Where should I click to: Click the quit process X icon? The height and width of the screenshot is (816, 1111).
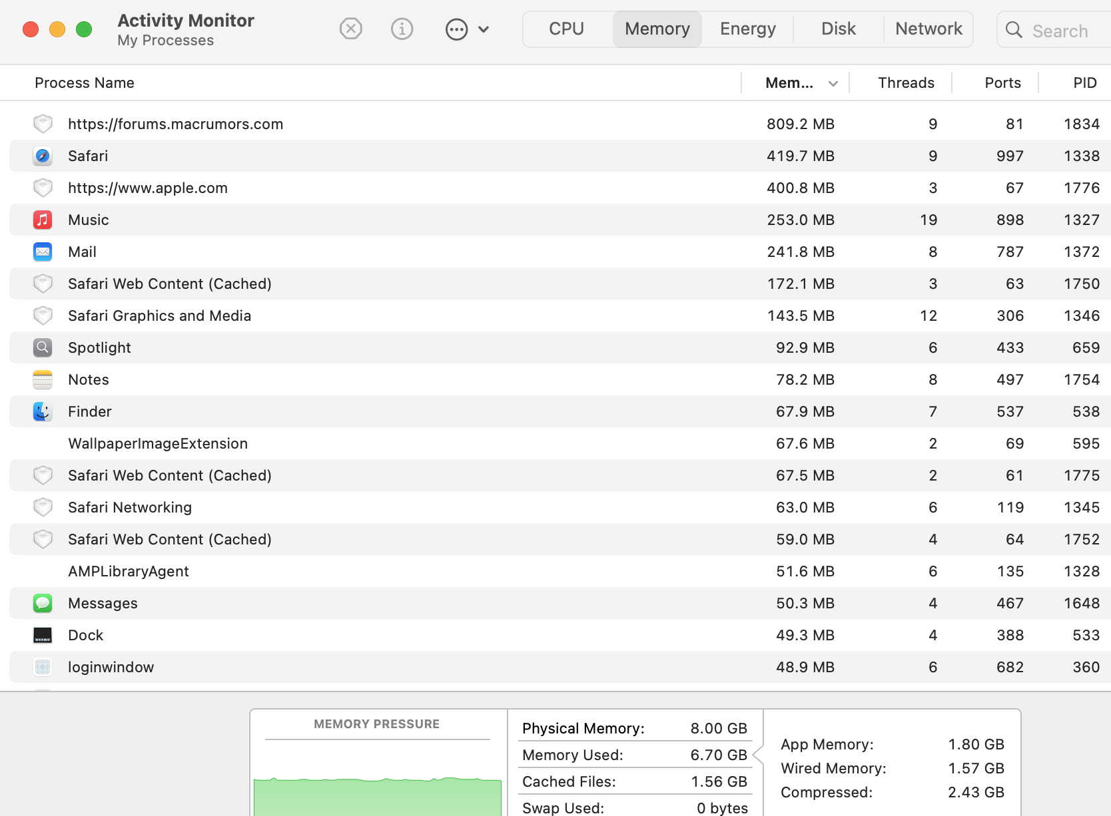click(351, 29)
